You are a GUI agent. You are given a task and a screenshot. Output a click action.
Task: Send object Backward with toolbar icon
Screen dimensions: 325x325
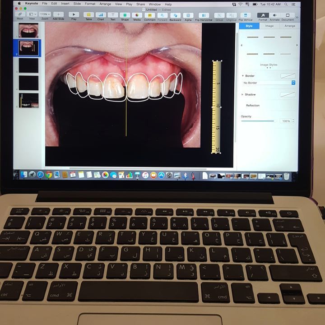pos(175,15)
